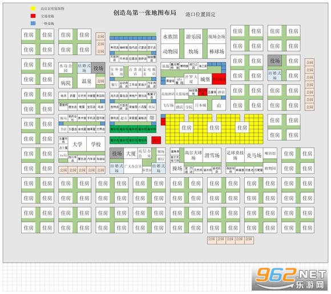Click the 动物园 cell
331x294 pixels.
tap(170, 51)
